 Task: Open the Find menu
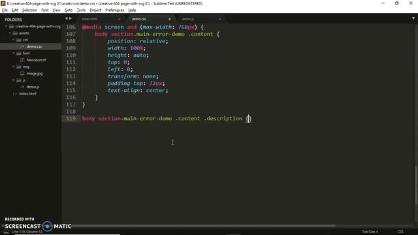(45, 10)
